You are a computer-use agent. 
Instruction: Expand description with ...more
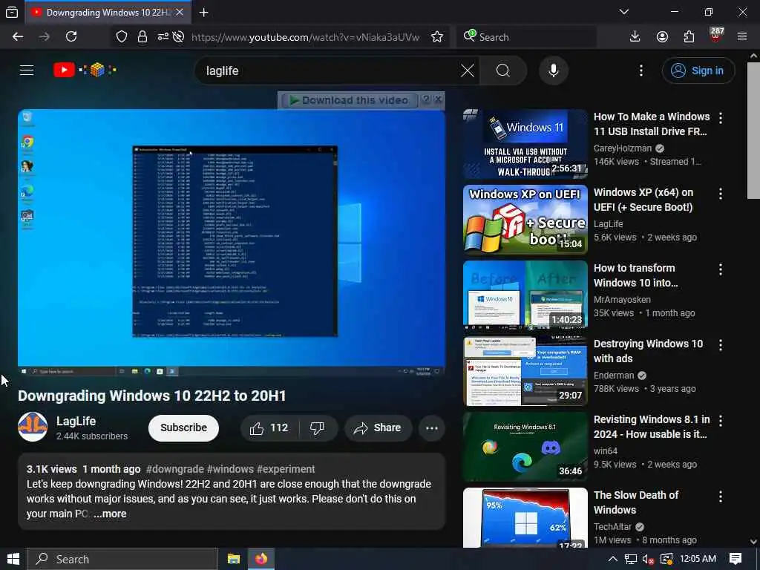(x=110, y=514)
